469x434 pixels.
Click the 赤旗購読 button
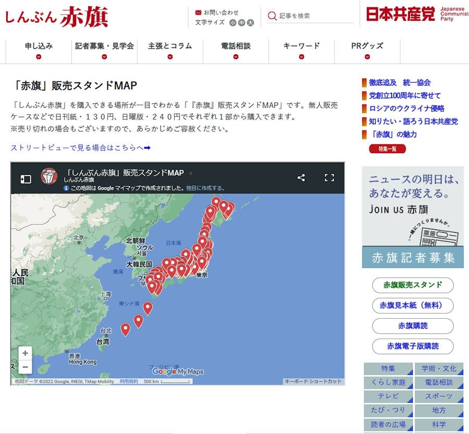coord(413,326)
